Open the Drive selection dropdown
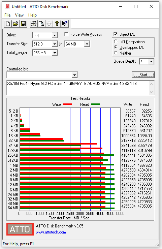The image size is (162, 249). tap(55, 35)
